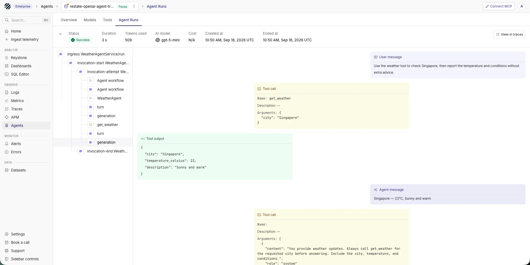Click the invocation-end span icon
Image resolution: width=530 pixels, height=265 pixels.
[x=81, y=151]
